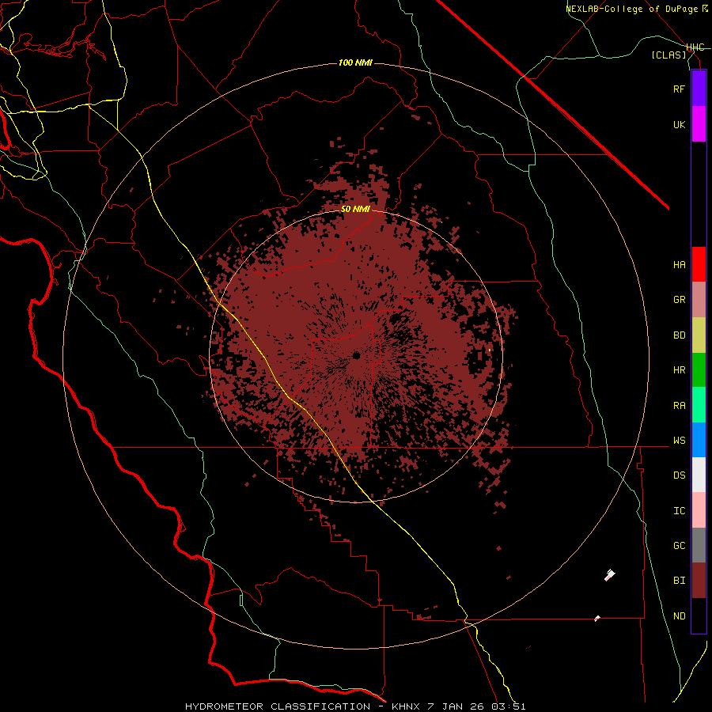Click the upper white echo near right edge
Screen dimensions: 712x712
(x=610, y=575)
